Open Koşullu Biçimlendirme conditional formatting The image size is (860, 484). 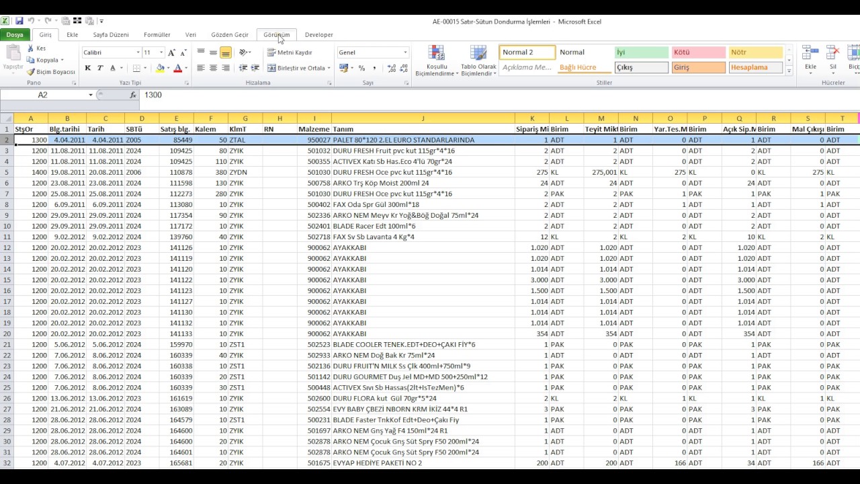(437, 61)
